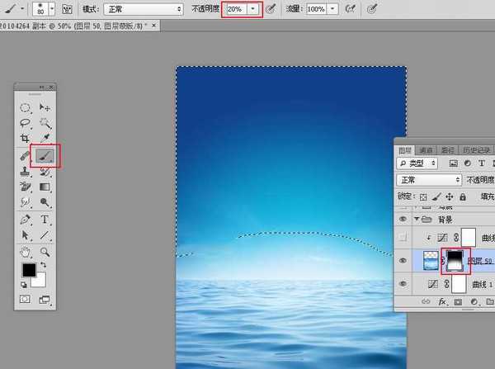Choose the Pen tool
495x369 pixels.
click(x=26, y=220)
